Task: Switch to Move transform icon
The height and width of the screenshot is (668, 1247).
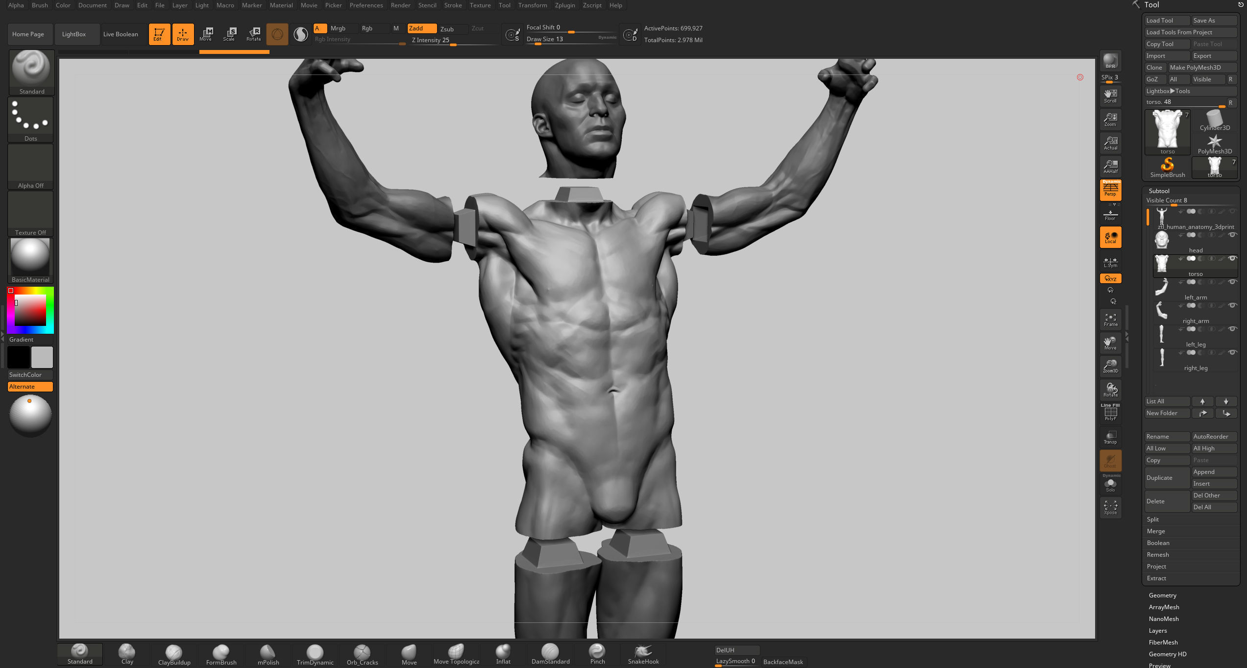Action: 206,34
